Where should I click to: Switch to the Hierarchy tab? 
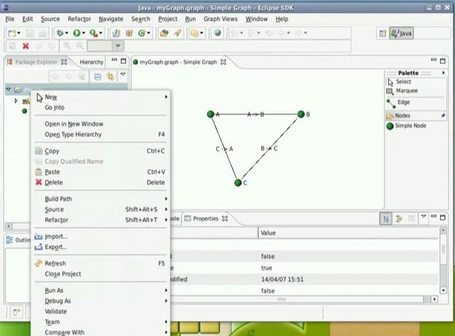(x=92, y=62)
